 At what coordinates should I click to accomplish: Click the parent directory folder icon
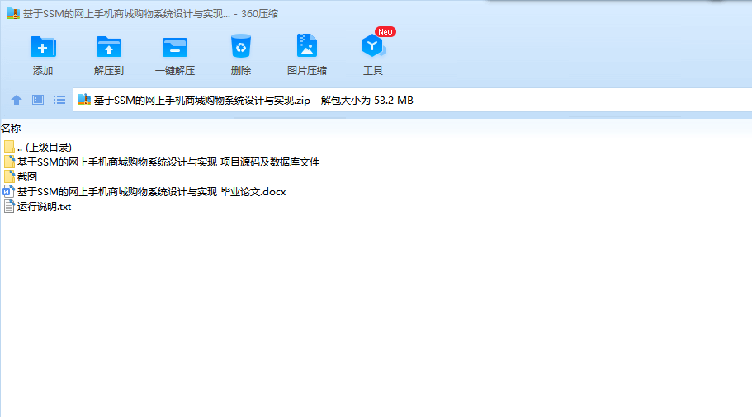[x=9, y=147]
